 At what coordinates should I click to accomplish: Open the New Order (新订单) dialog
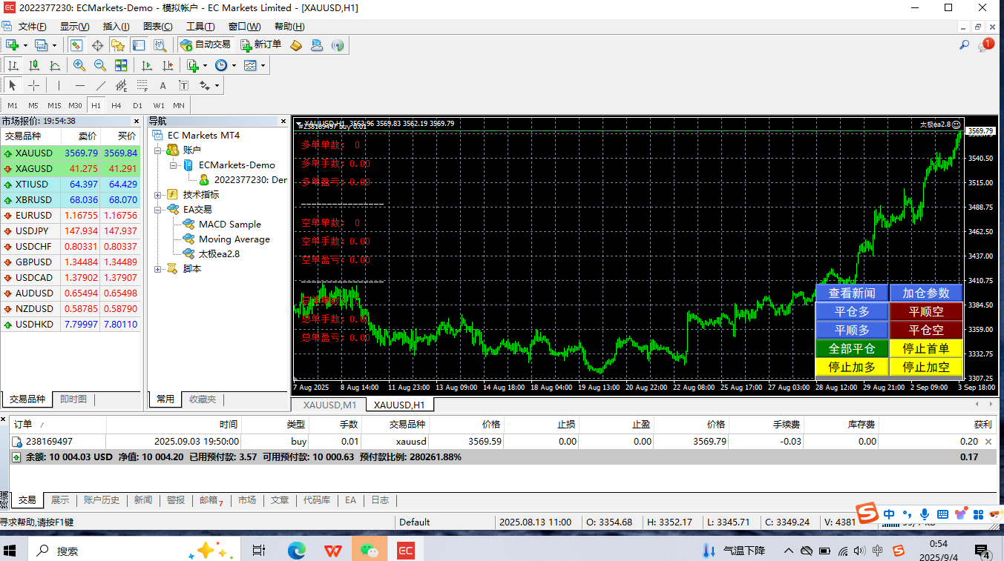(260, 44)
